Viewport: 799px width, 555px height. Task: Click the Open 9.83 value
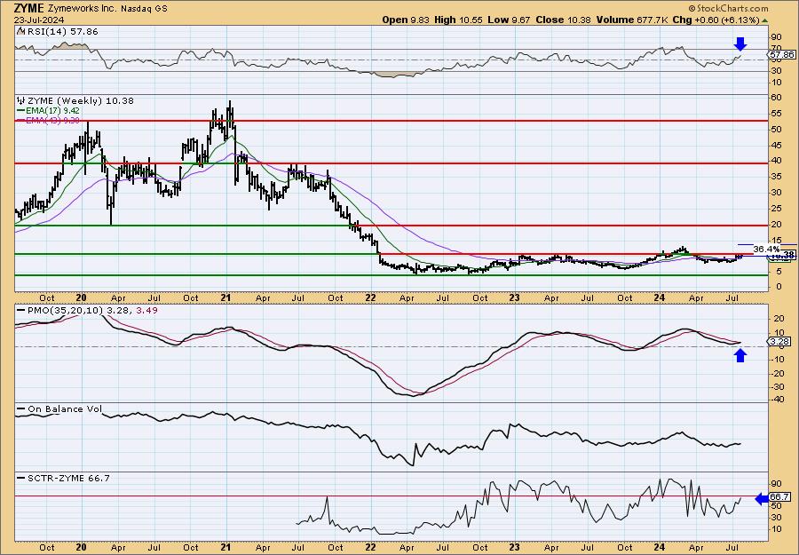click(406, 20)
